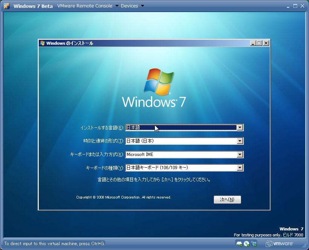
Task: Click the hard disk status icon
Action: (239, 244)
